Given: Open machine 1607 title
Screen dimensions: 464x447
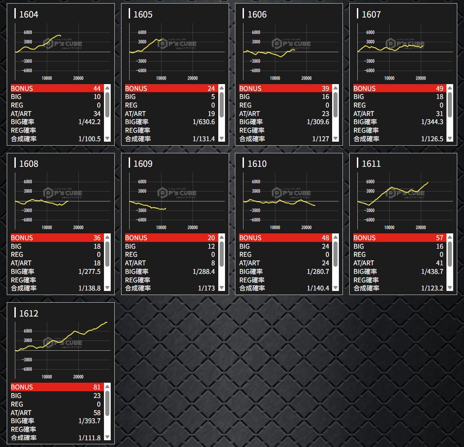Looking at the screenshot, I should tap(371, 14).
